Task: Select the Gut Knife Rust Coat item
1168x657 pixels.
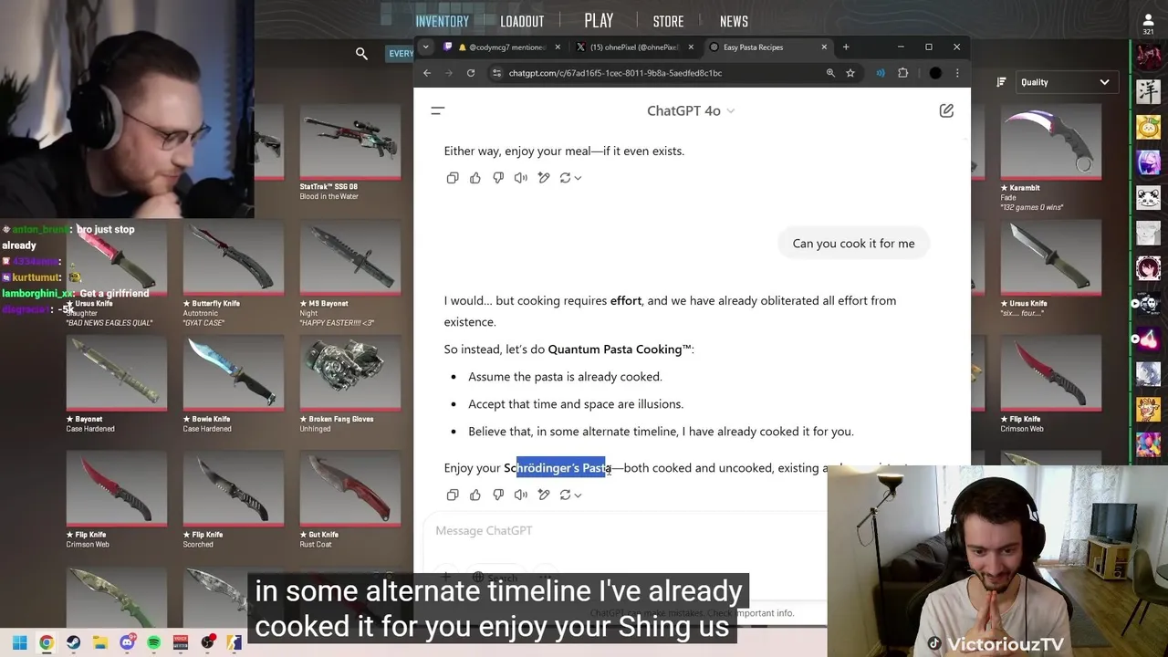Action: [350, 500]
